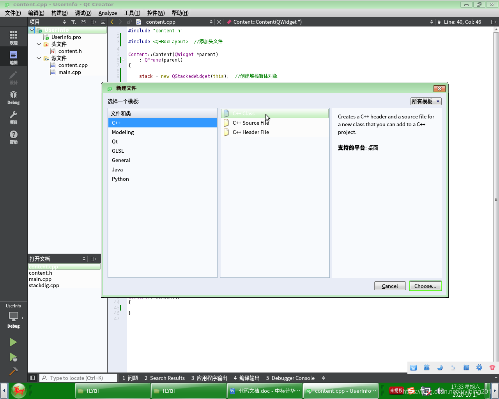Image resolution: width=499 pixels, height=399 pixels.
Task: Open the Design mode in sidebar
Action: click(14, 77)
